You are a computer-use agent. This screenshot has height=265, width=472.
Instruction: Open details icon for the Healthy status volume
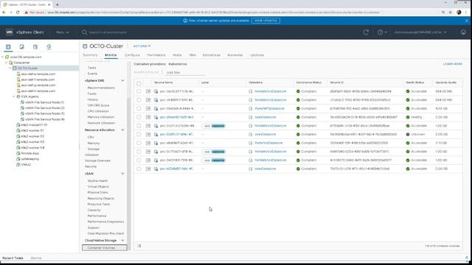click(148, 117)
